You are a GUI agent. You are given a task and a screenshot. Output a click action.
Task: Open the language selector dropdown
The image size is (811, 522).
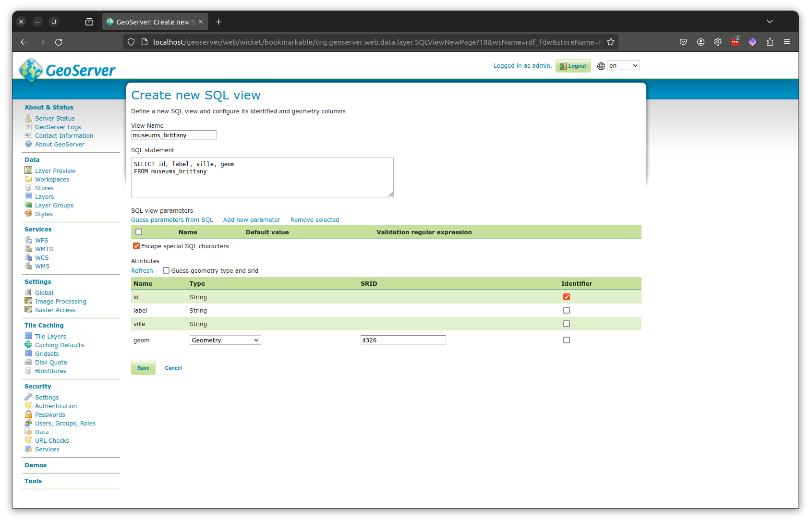623,66
